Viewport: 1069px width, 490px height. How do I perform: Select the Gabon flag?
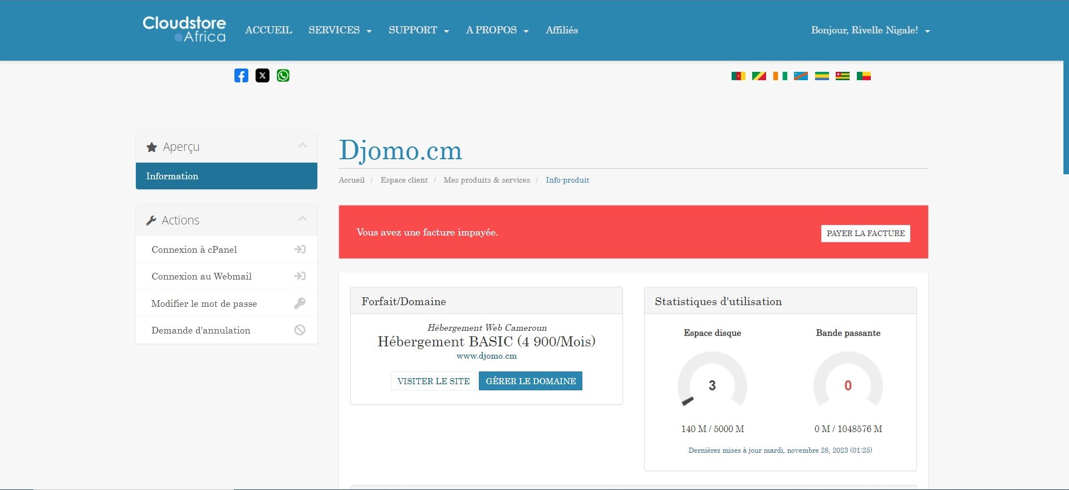pyautogui.click(x=822, y=76)
